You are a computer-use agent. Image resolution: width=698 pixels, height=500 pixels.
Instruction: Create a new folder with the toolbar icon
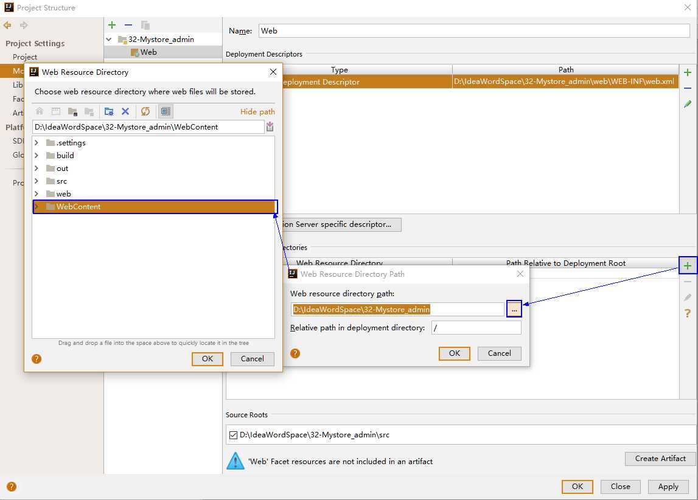point(109,111)
